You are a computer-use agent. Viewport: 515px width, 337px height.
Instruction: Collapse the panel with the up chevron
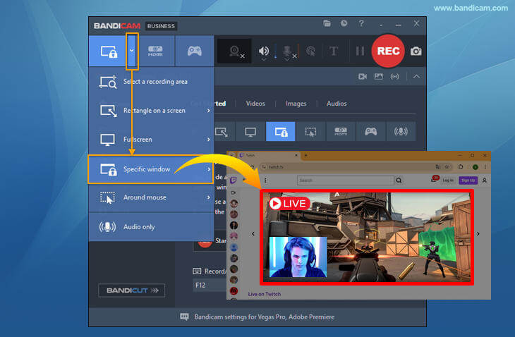pyautogui.click(x=416, y=77)
